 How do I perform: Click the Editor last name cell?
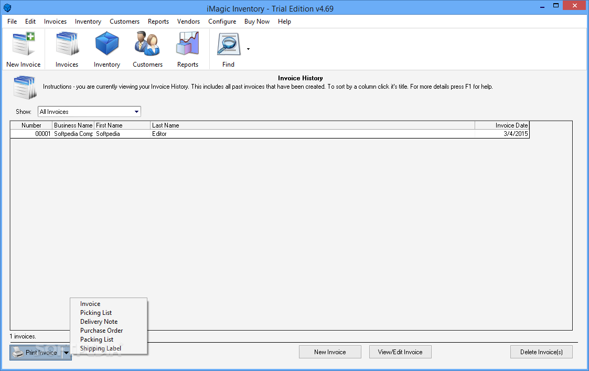[313, 134]
